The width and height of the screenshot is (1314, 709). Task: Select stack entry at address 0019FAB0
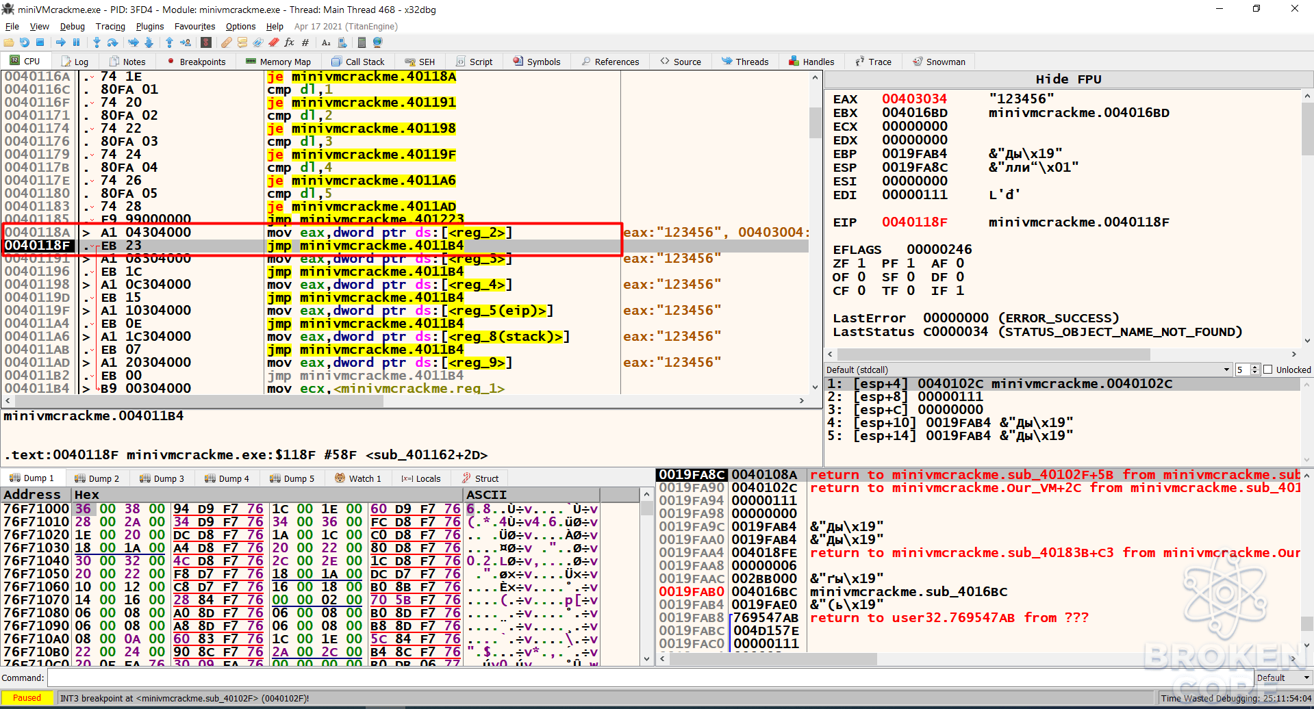point(979,591)
